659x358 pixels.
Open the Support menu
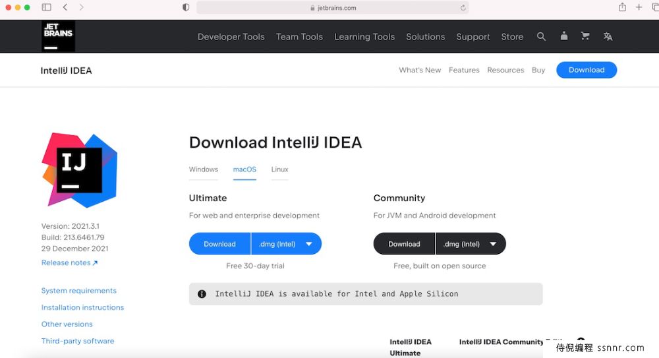coord(473,37)
